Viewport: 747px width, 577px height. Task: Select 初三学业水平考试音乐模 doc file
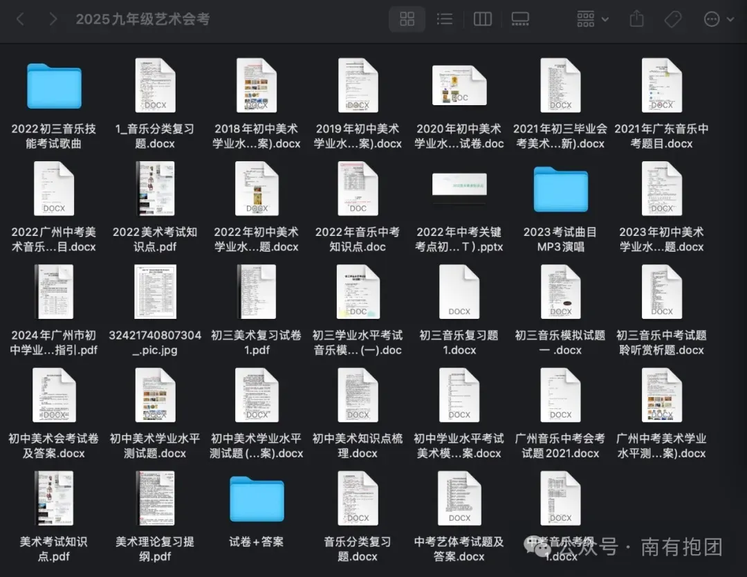click(x=358, y=291)
